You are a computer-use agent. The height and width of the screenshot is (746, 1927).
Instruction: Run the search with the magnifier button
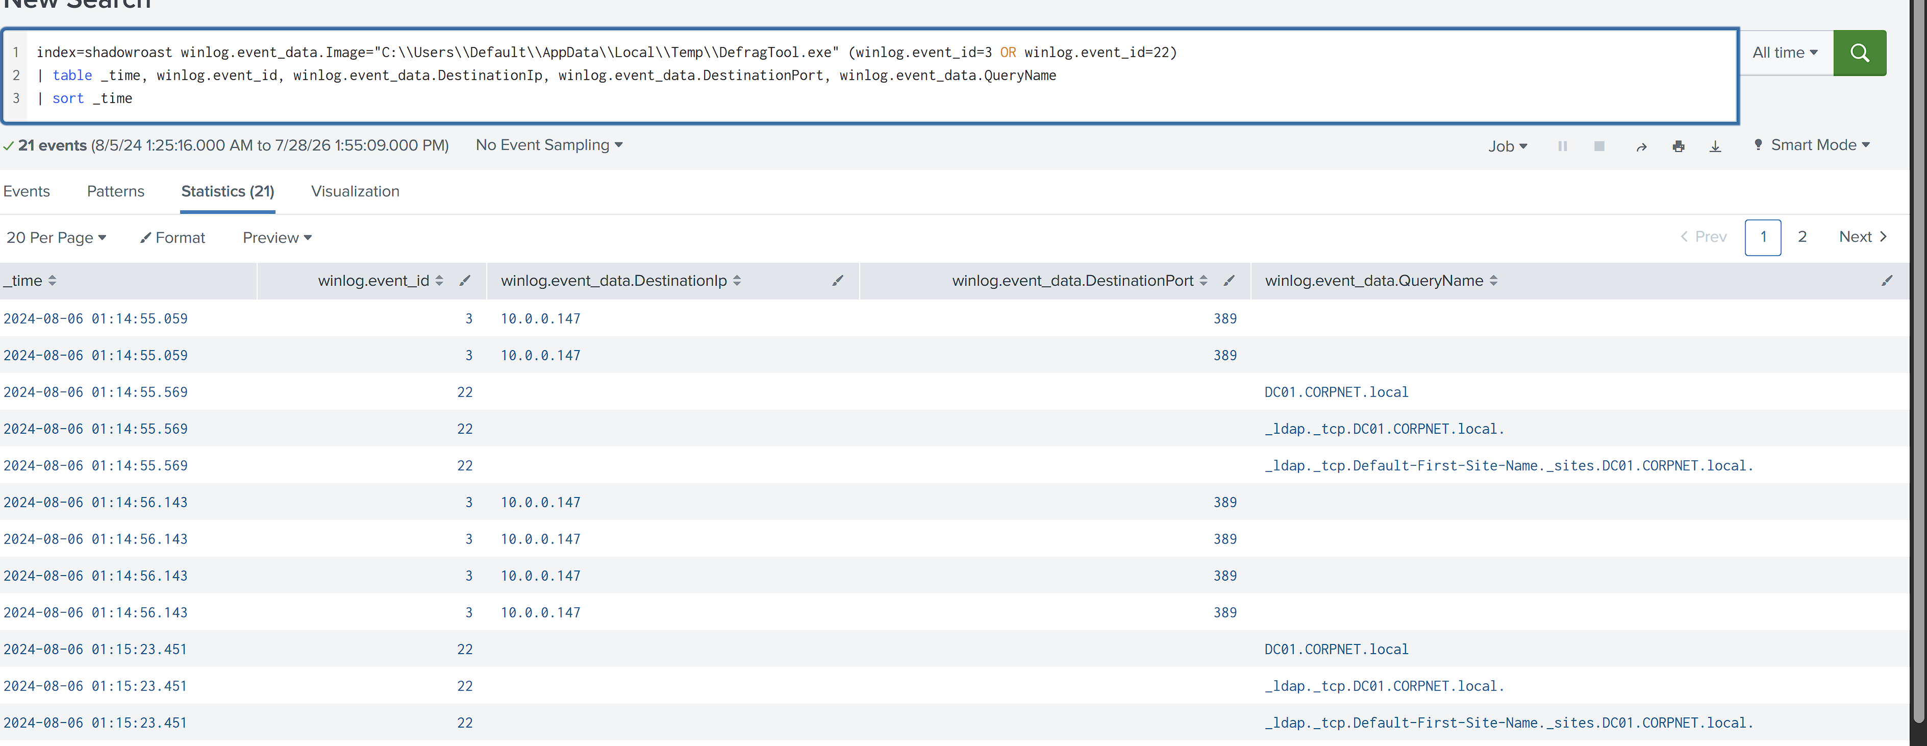click(x=1859, y=53)
